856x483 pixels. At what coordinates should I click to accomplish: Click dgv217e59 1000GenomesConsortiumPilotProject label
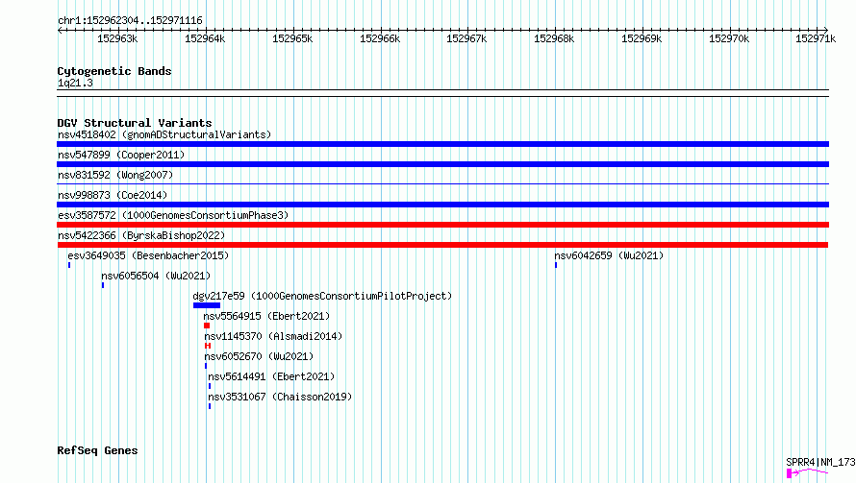[322, 296]
